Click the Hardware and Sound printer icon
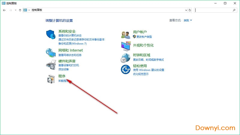Viewport: 240px width, 135px height. [x=51, y=64]
